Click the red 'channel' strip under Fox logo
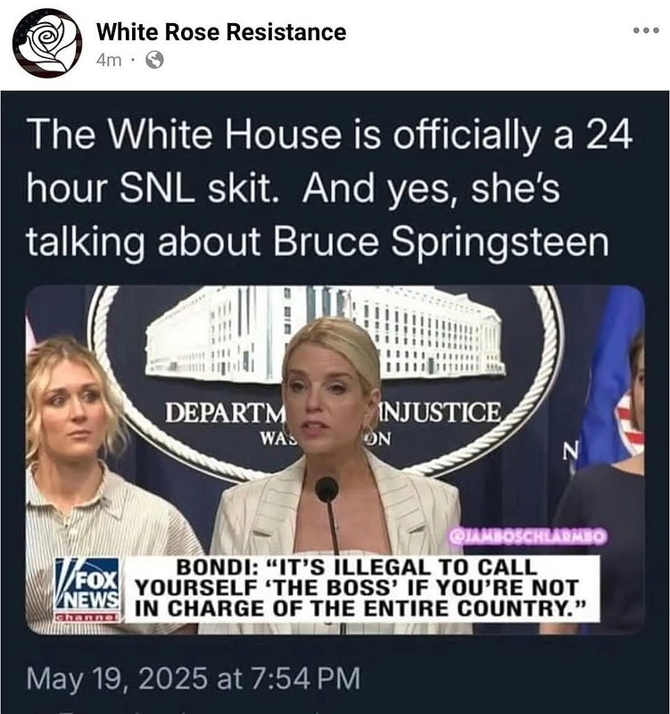Image resolution: width=670 pixels, height=714 pixels. (87, 618)
